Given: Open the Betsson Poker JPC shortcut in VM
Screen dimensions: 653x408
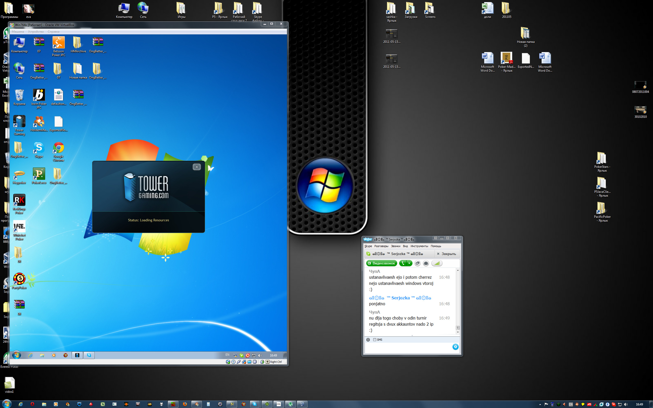Looking at the screenshot, I should pyautogui.click(x=58, y=46).
